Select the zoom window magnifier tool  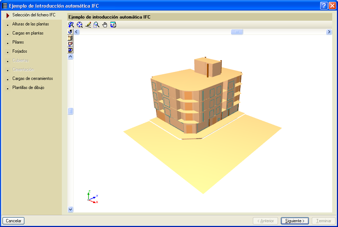point(96,25)
